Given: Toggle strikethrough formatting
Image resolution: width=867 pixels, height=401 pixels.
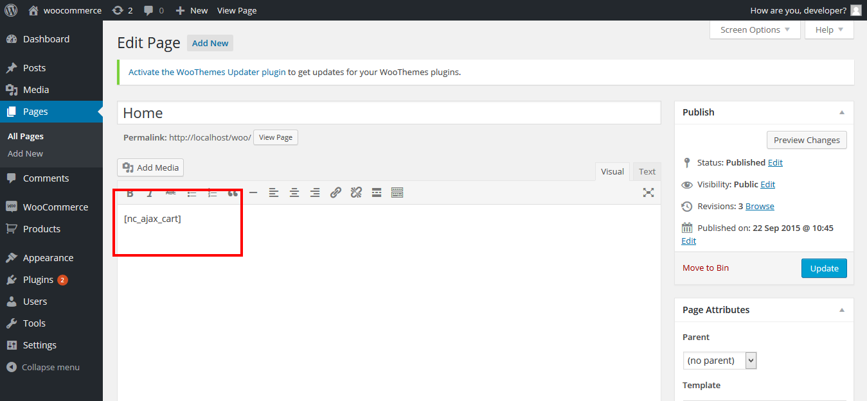Looking at the screenshot, I should click(171, 192).
